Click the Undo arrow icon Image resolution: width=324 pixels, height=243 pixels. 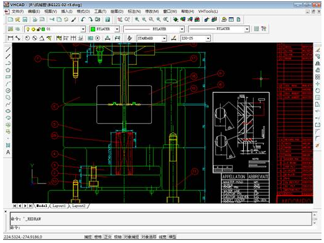pos(83,19)
